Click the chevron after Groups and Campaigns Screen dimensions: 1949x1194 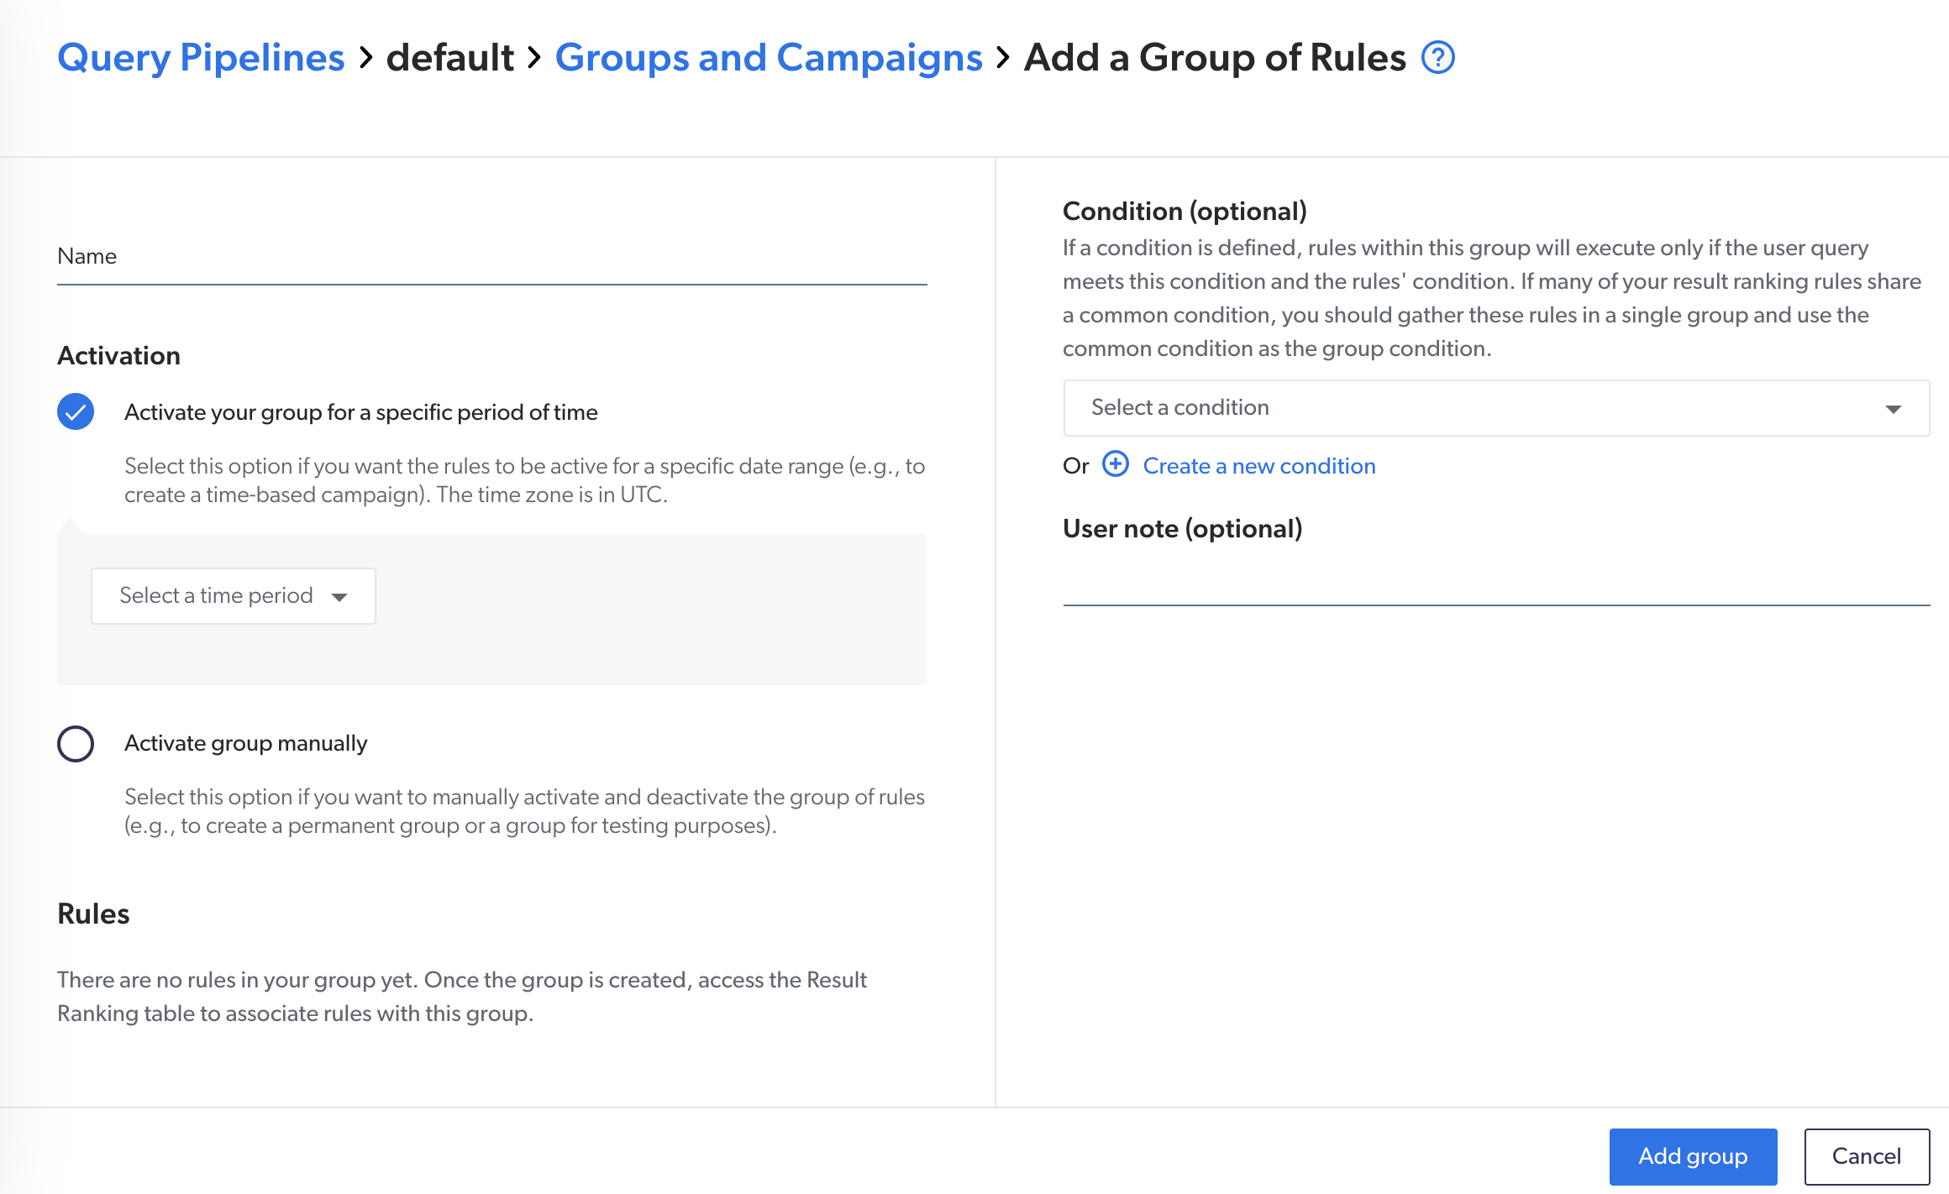click(x=1003, y=58)
